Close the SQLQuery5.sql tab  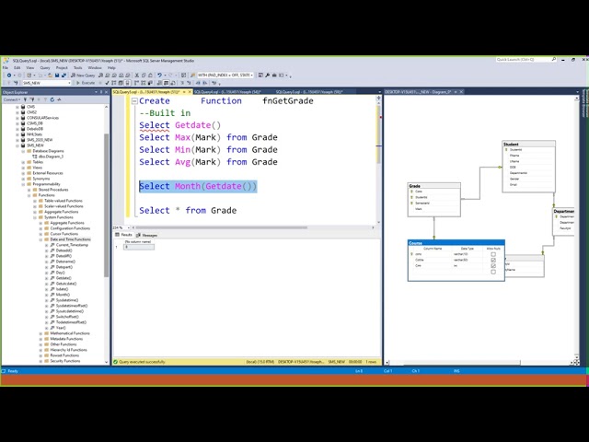tap(190, 92)
